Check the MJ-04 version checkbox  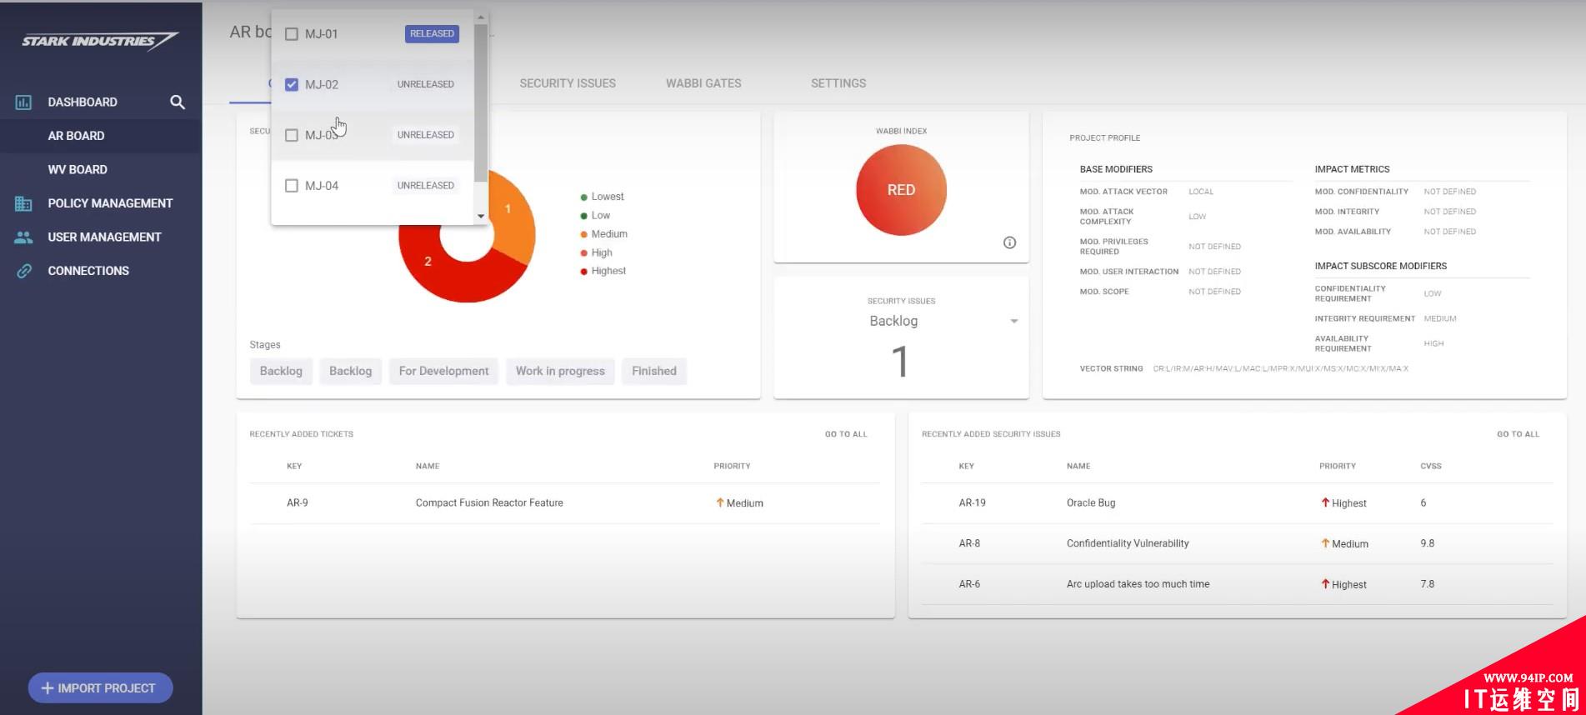[x=292, y=186]
